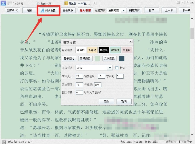The width and height of the screenshot is (195, 144).
Task: Click 取消 to cancel settings
Action: (x=124, y=101)
